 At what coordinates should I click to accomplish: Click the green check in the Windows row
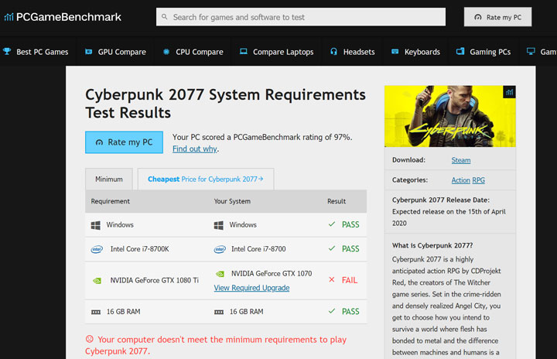point(332,224)
